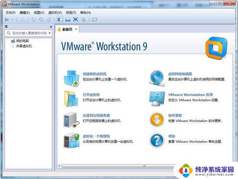
Task: Click the remote server tower icon
Action: [71, 119]
